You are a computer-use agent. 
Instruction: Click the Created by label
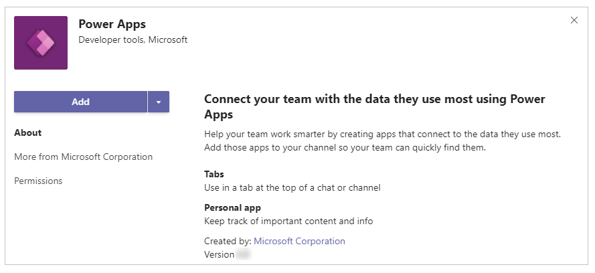tap(228, 241)
